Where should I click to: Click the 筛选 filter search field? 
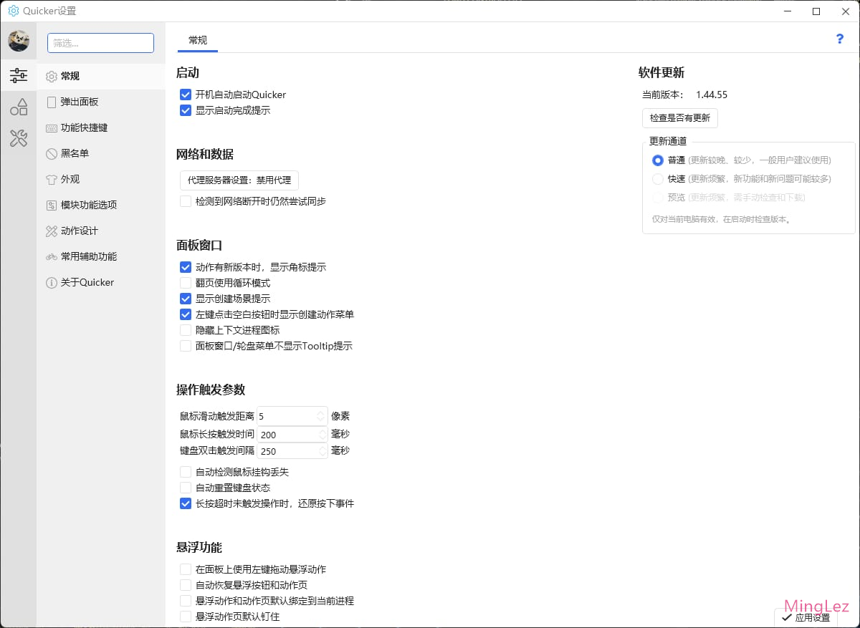100,43
